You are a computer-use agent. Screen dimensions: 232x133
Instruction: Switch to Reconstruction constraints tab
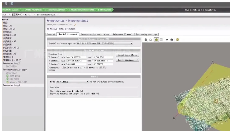95,34
